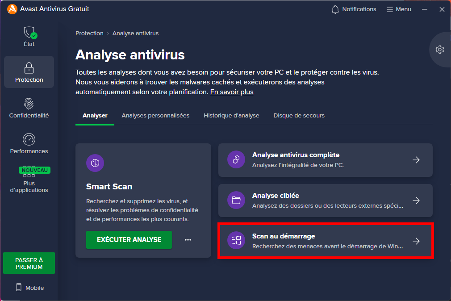Switch to Historique d'analyse tab
Viewport: 451px width, 301px height.
(231, 115)
